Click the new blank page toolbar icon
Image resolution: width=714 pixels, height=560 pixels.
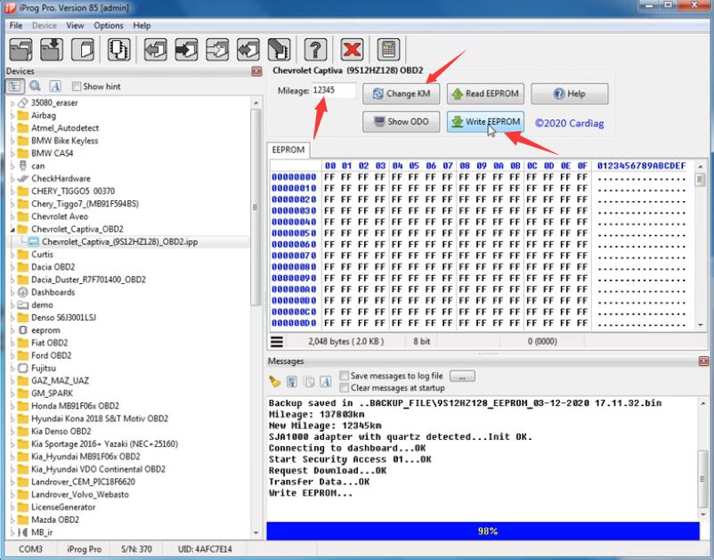tap(83, 49)
